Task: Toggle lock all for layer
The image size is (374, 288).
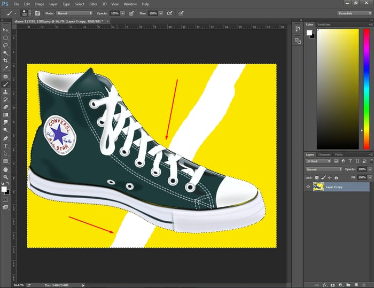Action: pyautogui.click(x=336, y=177)
